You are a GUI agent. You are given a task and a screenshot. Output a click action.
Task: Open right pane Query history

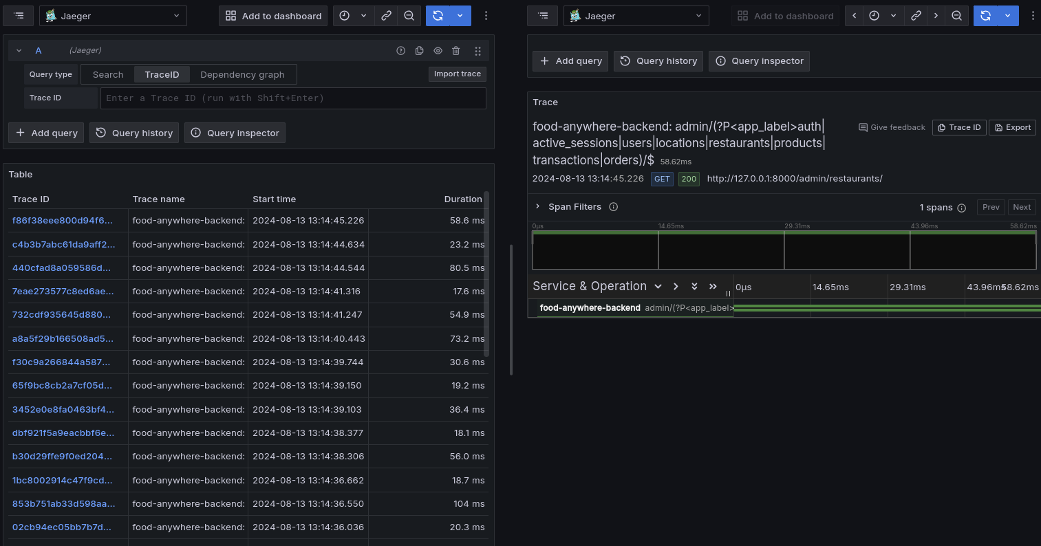[x=658, y=61]
